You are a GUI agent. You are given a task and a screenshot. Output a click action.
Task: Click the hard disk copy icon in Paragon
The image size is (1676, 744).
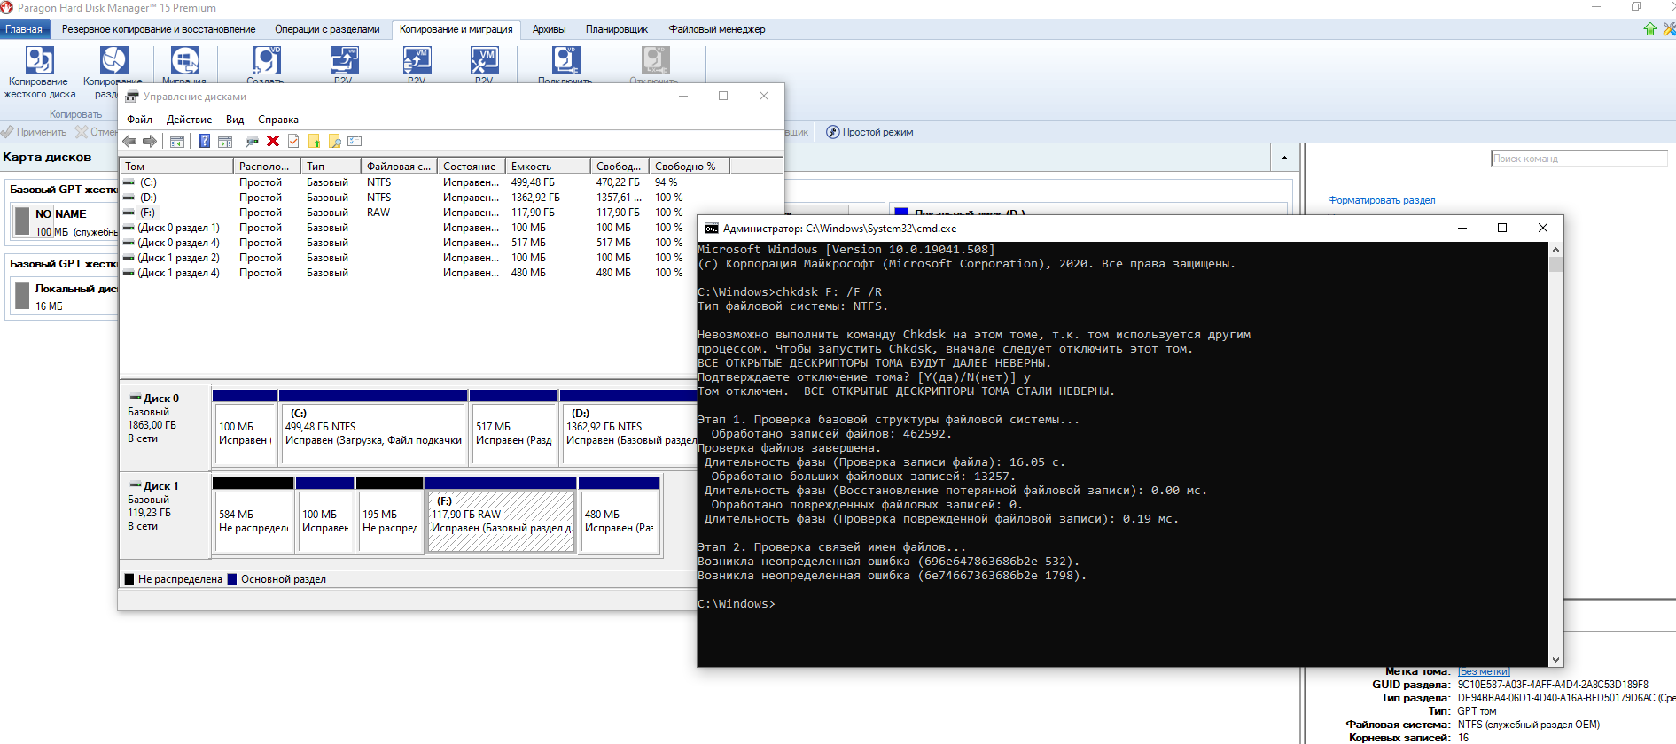click(40, 60)
